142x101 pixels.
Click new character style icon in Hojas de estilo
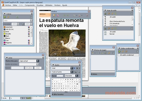(105, 28)
